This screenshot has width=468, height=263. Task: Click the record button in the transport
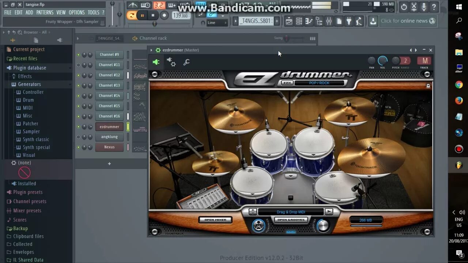coord(164,15)
